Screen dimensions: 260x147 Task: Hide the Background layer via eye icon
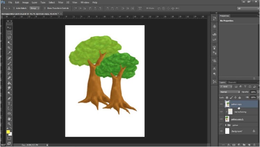tap(221, 131)
